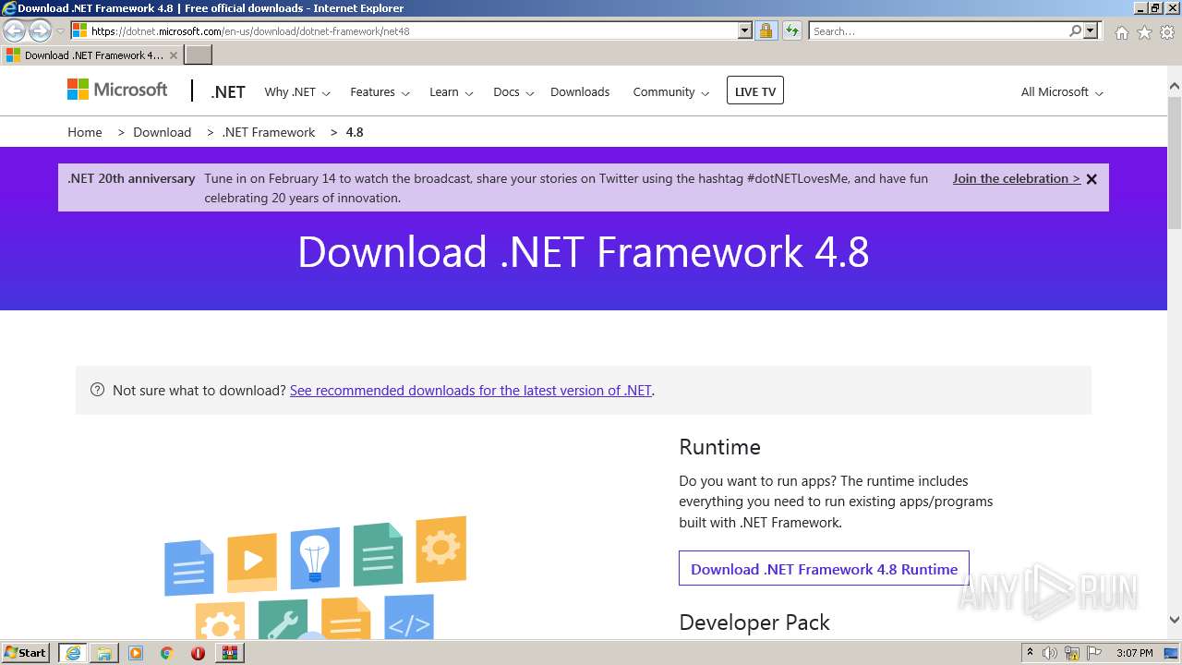Select the Developer Pack heading
1182x665 pixels.
pos(754,623)
